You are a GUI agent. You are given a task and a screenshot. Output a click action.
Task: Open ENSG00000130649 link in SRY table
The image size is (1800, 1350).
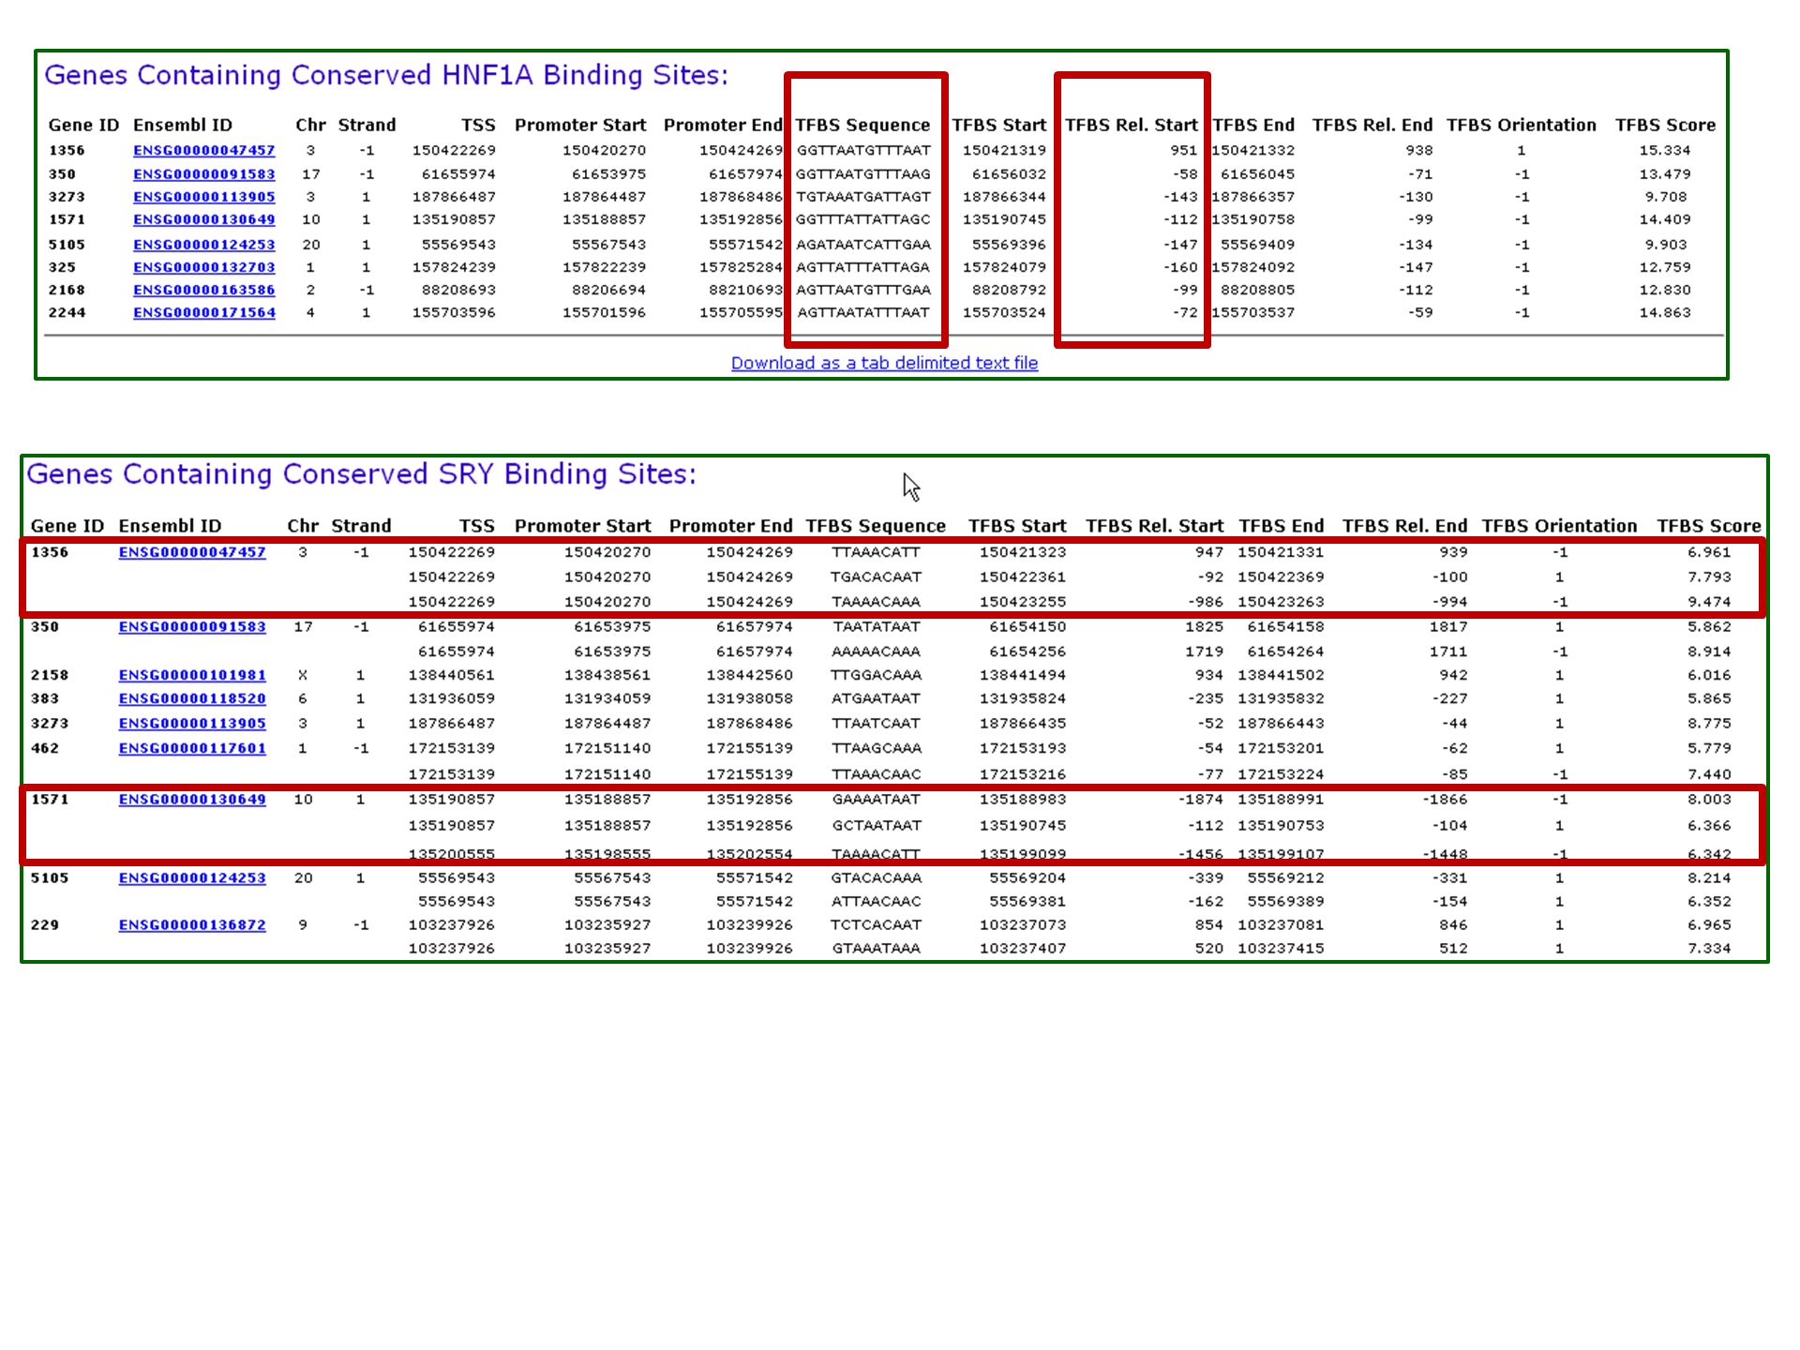click(x=191, y=800)
